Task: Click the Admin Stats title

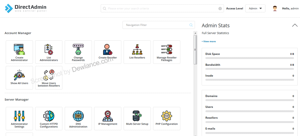Action: 216,26
